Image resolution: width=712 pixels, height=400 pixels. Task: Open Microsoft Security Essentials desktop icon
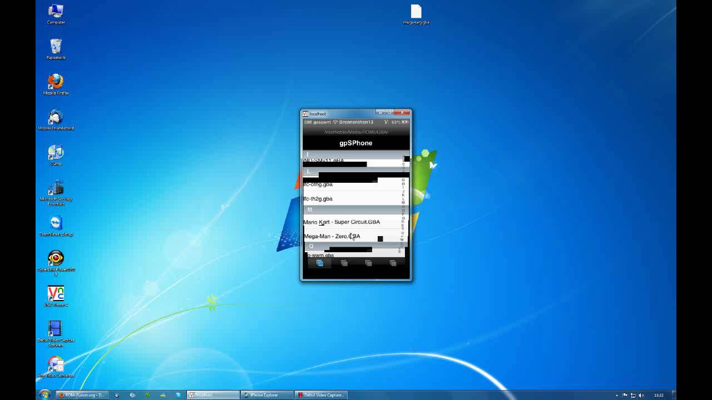pos(56,192)
